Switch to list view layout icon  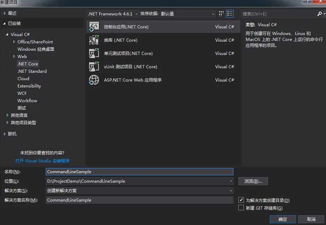230,14
